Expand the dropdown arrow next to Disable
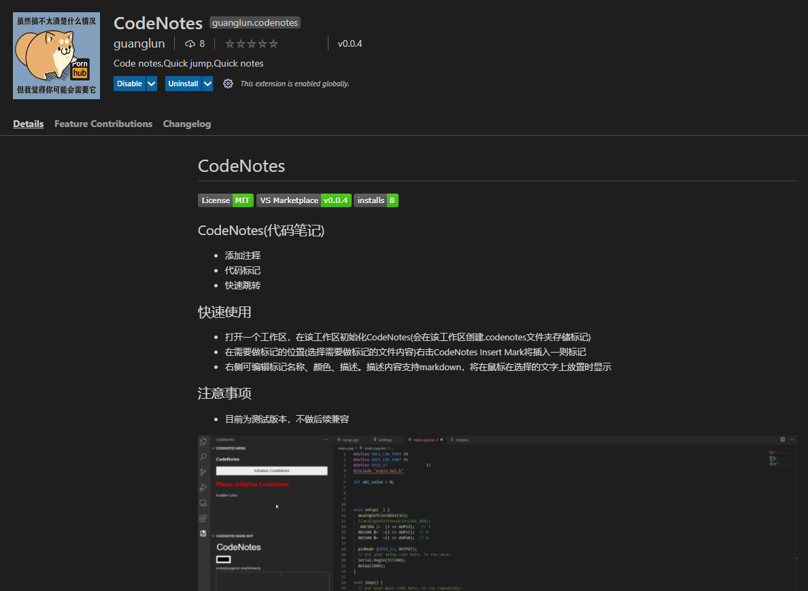This screenshot has width=808, height=591. (152, 84)
